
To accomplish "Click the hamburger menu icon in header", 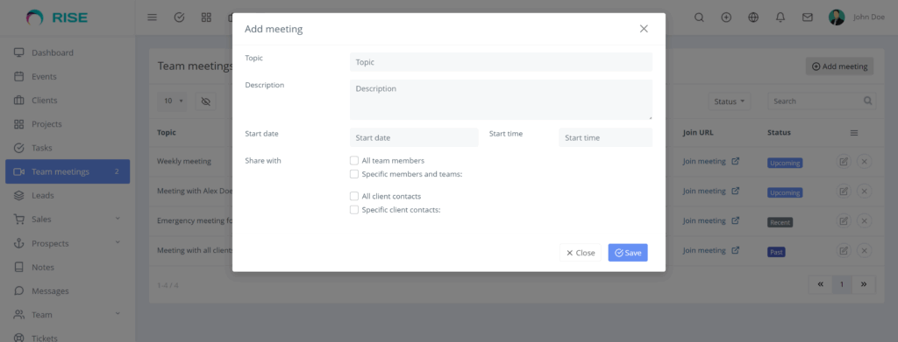I will click(x=152, y=17).
